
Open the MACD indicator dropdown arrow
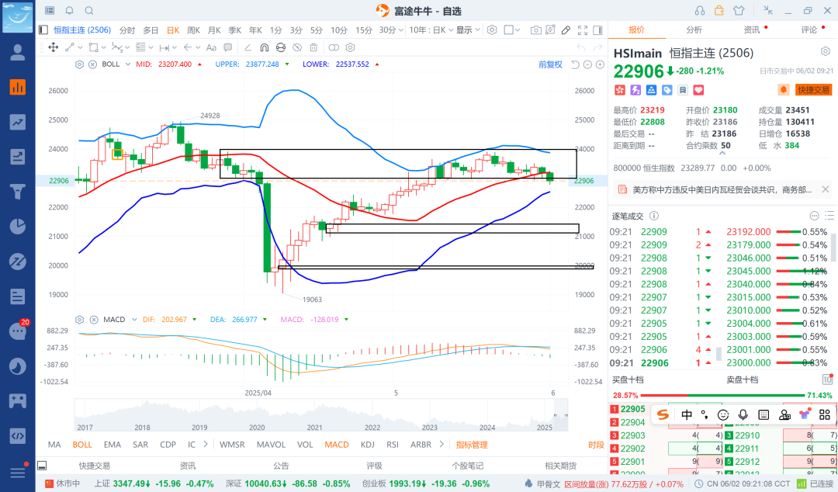(x=133, y=320)
